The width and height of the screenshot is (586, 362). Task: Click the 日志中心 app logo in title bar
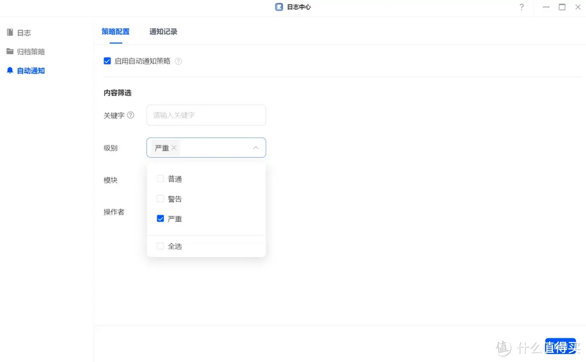tap(278, 7)
